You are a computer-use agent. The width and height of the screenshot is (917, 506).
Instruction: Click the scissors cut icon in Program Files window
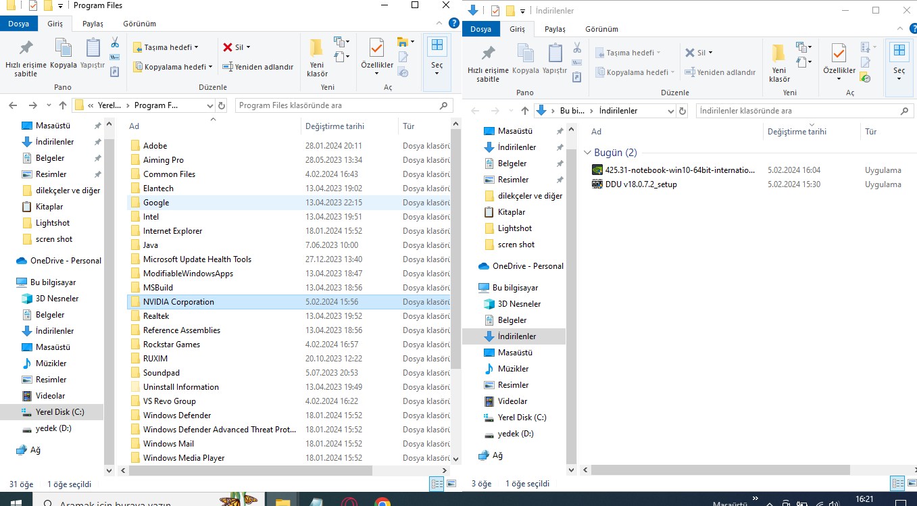(x=115, y=43)
